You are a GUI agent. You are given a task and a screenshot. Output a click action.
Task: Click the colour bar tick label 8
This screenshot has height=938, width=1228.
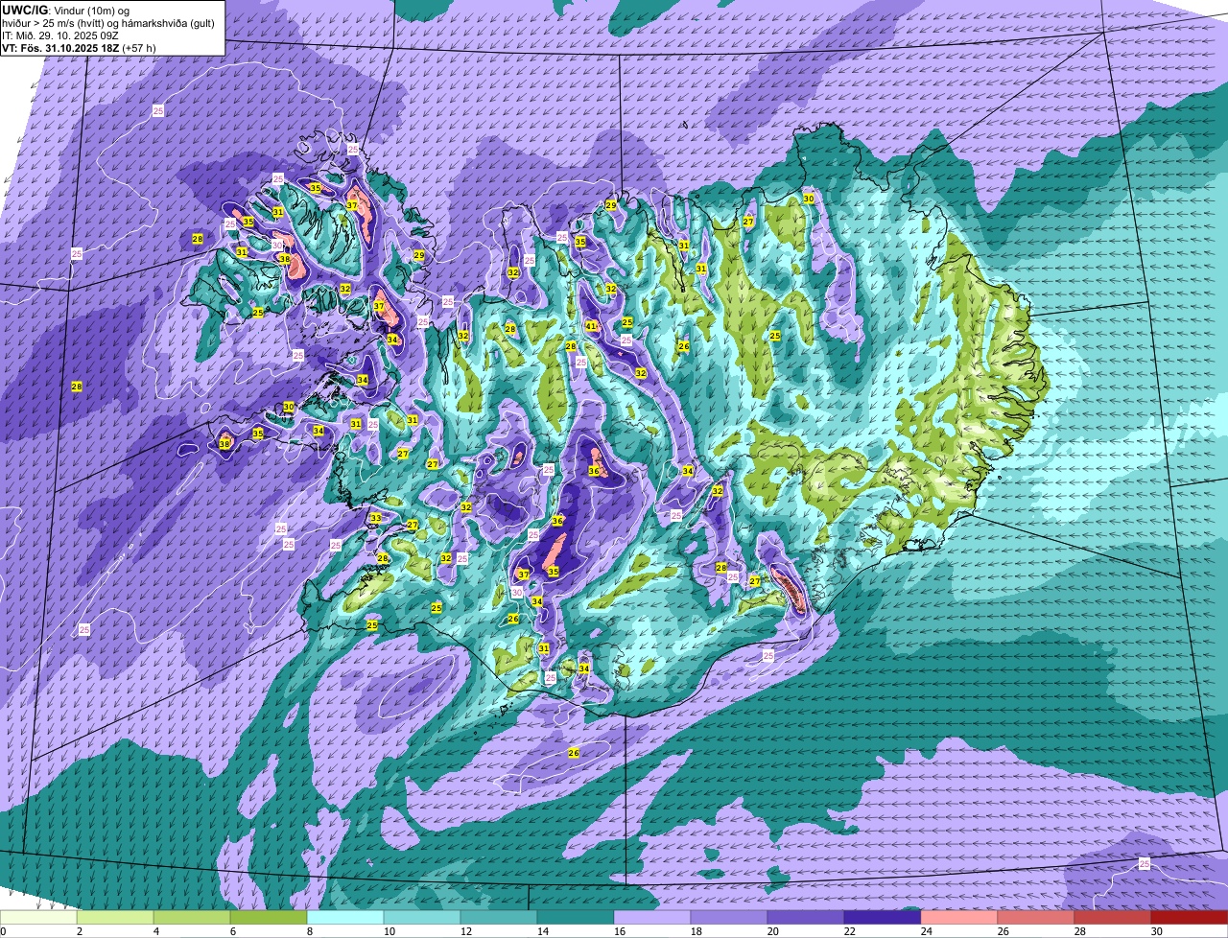coord(310,931)
